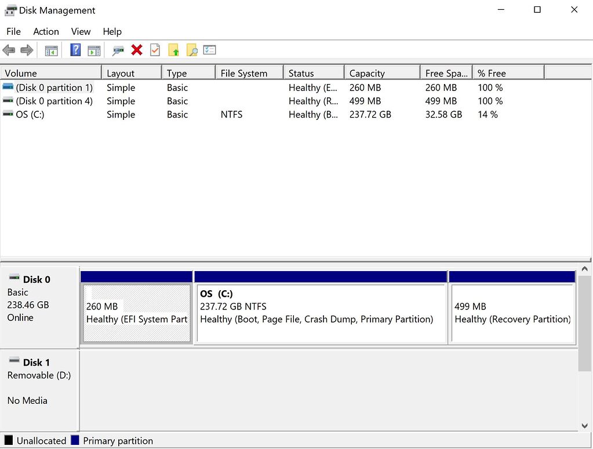The height and width of the screenshot is (449, 593).
Task: Click the Open volume folder icon
Action: click(x=173, y=50)
